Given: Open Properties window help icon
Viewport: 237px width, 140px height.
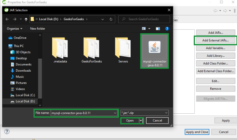Looking at the screenshot, I should (x=7, y=131).
